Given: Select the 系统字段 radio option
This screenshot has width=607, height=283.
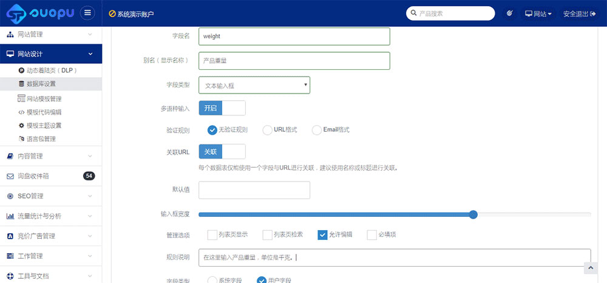Looking at the screenshot, I should point(212,280).
